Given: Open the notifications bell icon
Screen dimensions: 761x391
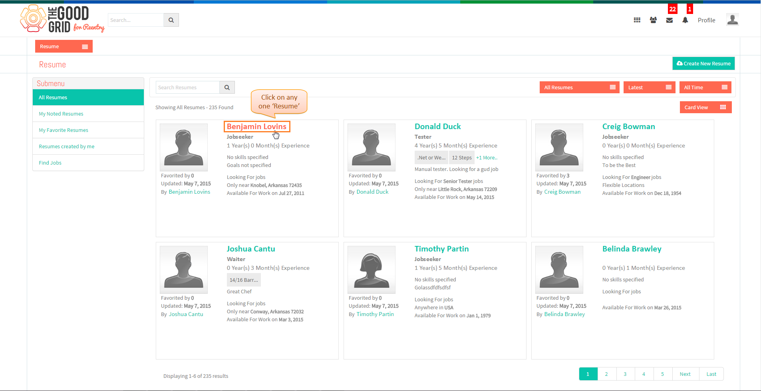Looking at the screenshot, I should (685, 20).
